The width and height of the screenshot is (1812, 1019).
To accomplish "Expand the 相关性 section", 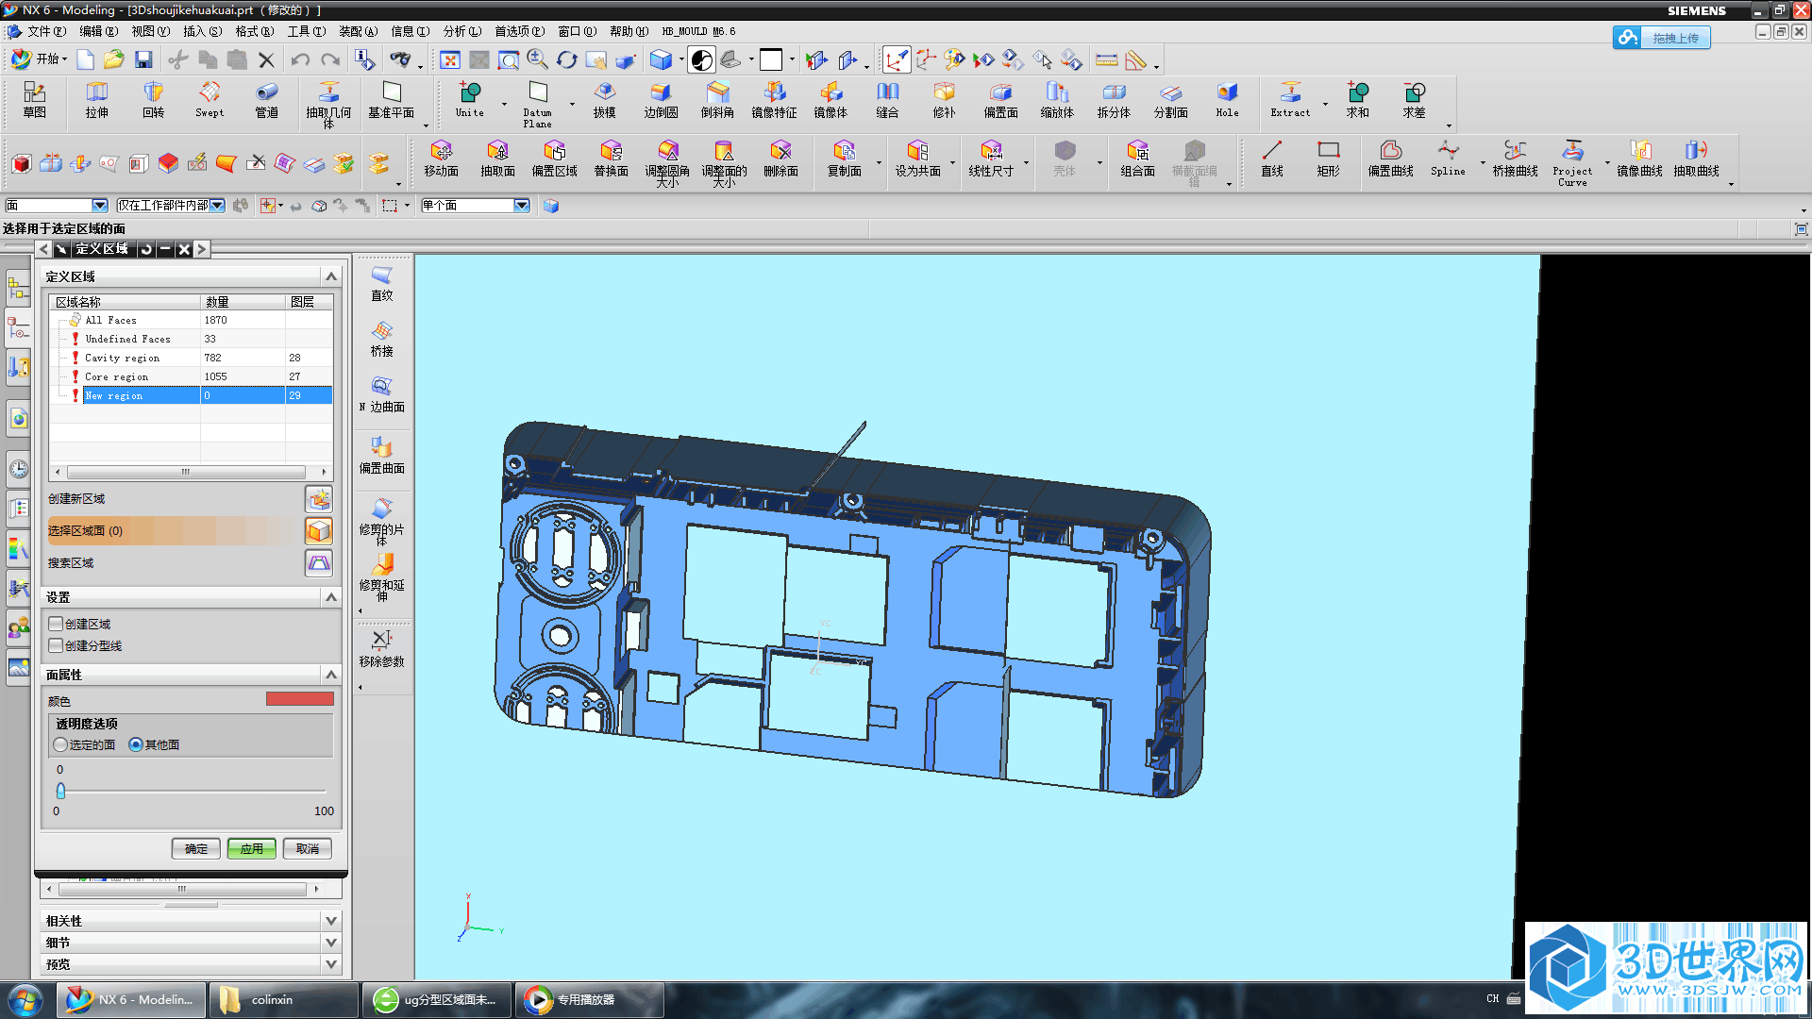I will coord(331,921).
